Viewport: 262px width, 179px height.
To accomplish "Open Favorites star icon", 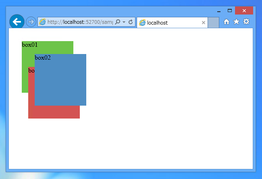I will tap(236, 21).
